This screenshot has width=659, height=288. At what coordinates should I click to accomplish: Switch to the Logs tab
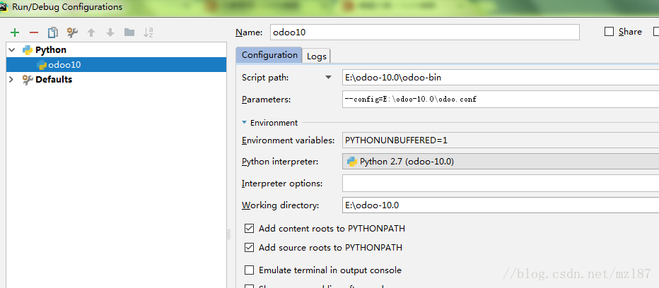pos(317,56)
